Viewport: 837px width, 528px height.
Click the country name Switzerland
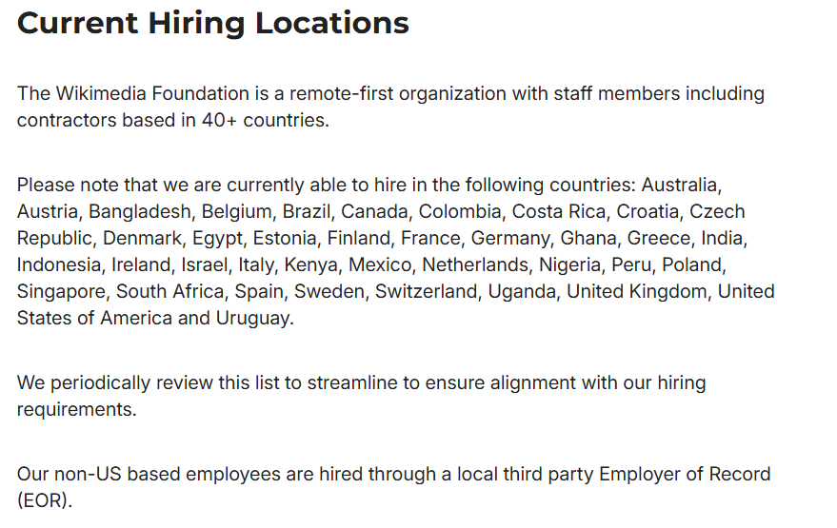pyautogui.click(x=426, y=291)
